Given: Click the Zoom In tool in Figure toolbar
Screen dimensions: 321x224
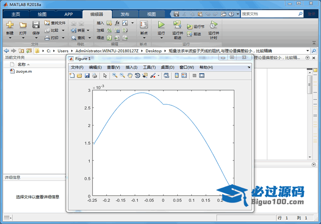Looking at the screenshot, I should [x=115, y=76].
